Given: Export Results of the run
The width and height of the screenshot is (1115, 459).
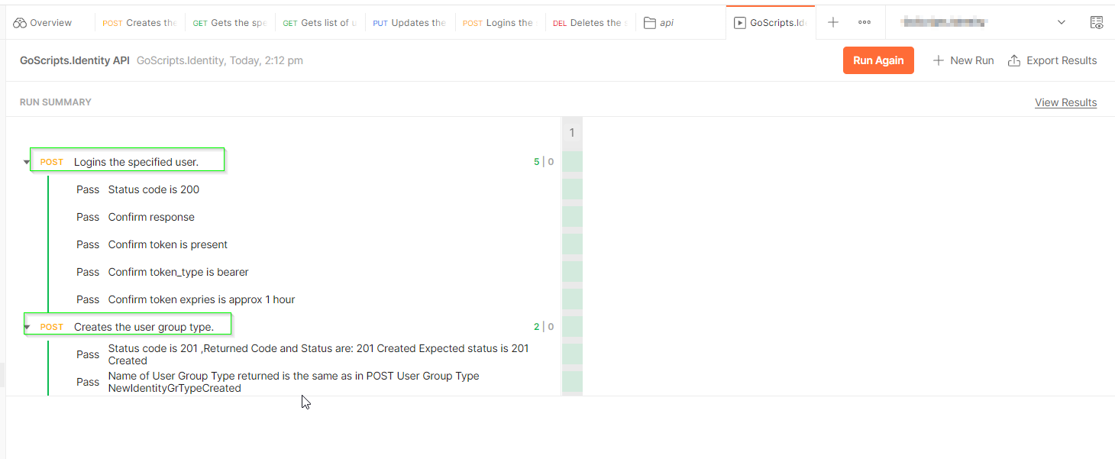Looking at the screenshot, I should (1052, 60).
